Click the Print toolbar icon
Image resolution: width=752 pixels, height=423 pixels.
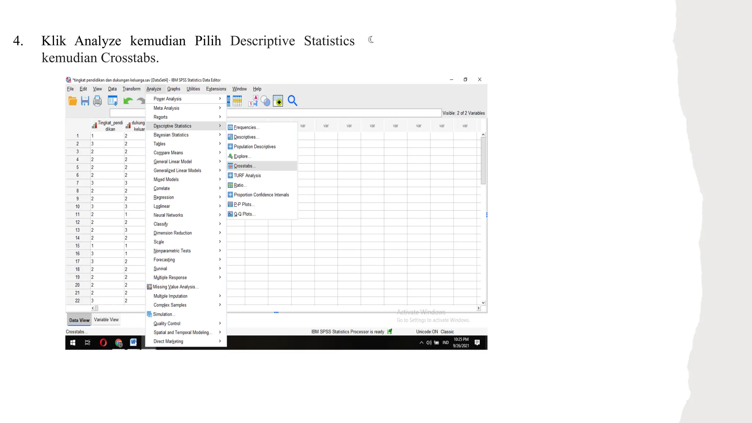97,101
